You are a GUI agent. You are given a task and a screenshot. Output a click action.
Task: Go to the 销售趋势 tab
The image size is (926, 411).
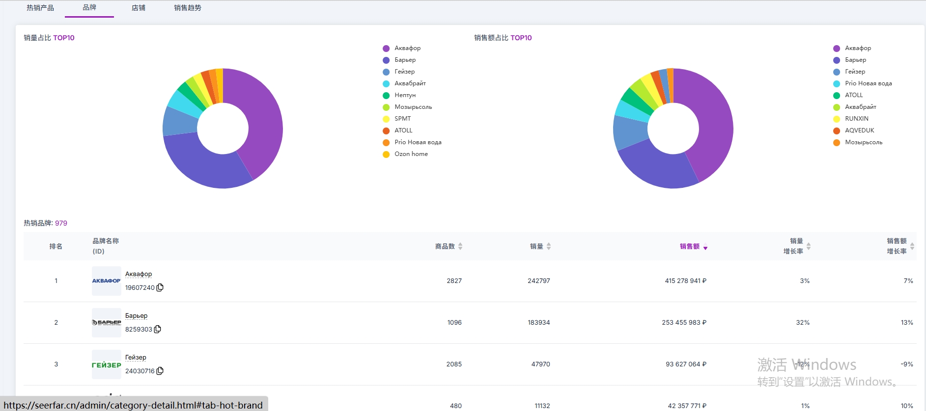point(188,8)
